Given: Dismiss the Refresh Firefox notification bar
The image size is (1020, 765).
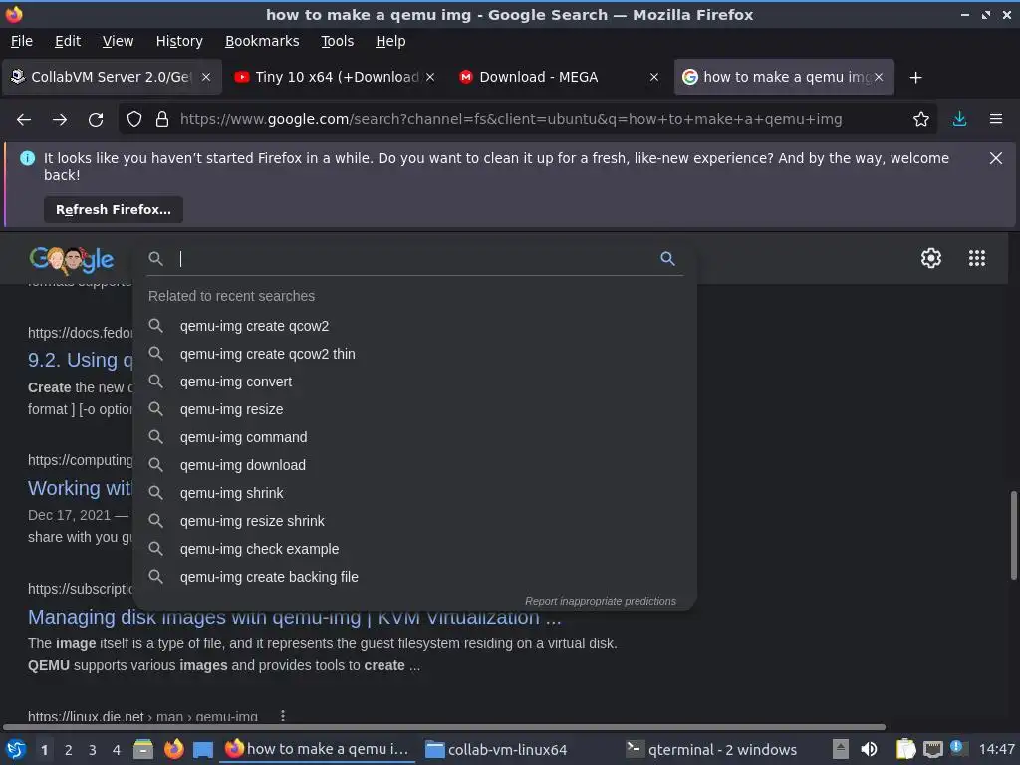Looking at the screenshot, I should (995, 158).
